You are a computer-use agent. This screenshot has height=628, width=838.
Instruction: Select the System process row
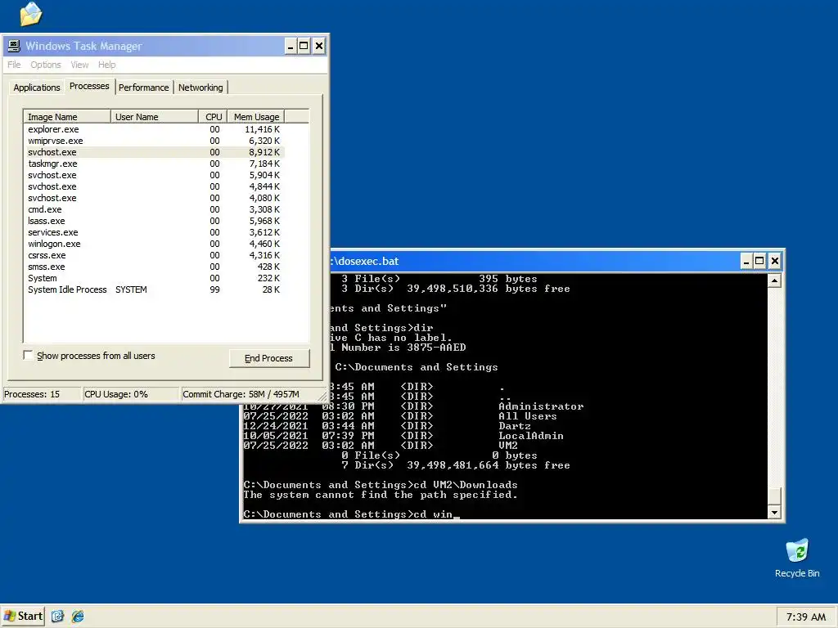click(154, 278)
